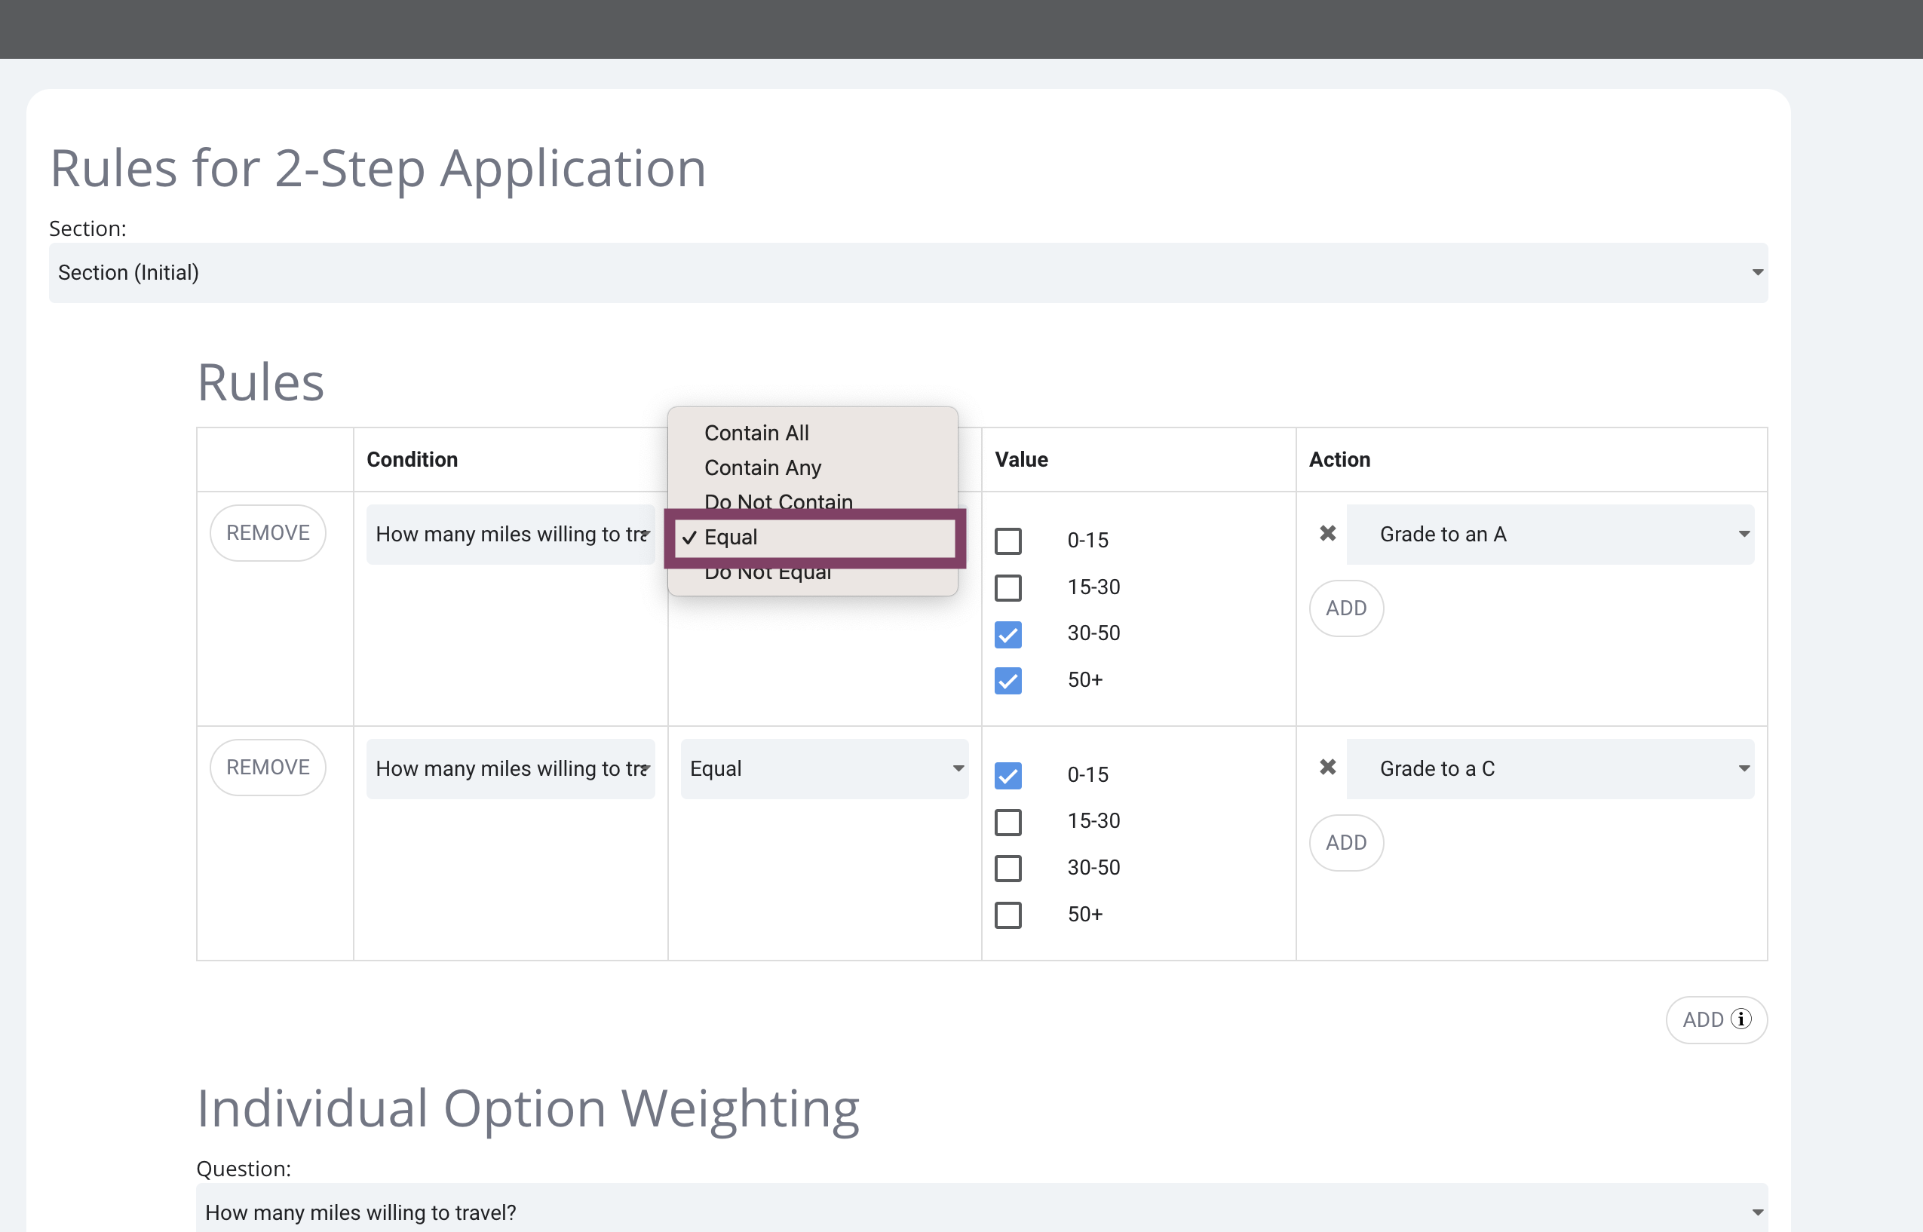1923x1232 pixels.
Task: Remove action X beside Grade to a C
Action: pos(1327,768)
